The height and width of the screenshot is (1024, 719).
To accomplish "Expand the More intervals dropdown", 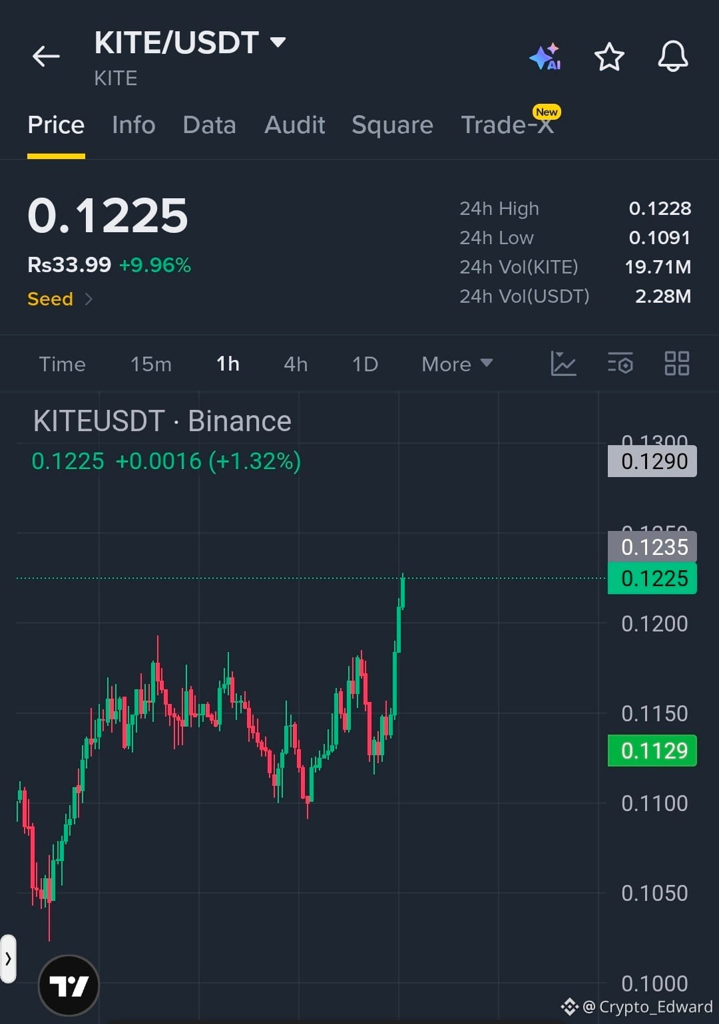I will click(457, 364).
